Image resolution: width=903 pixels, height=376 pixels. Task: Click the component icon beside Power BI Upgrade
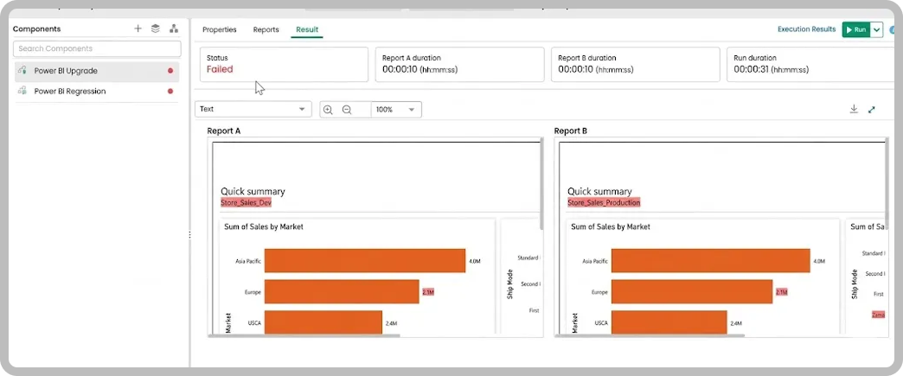point(22,71)
